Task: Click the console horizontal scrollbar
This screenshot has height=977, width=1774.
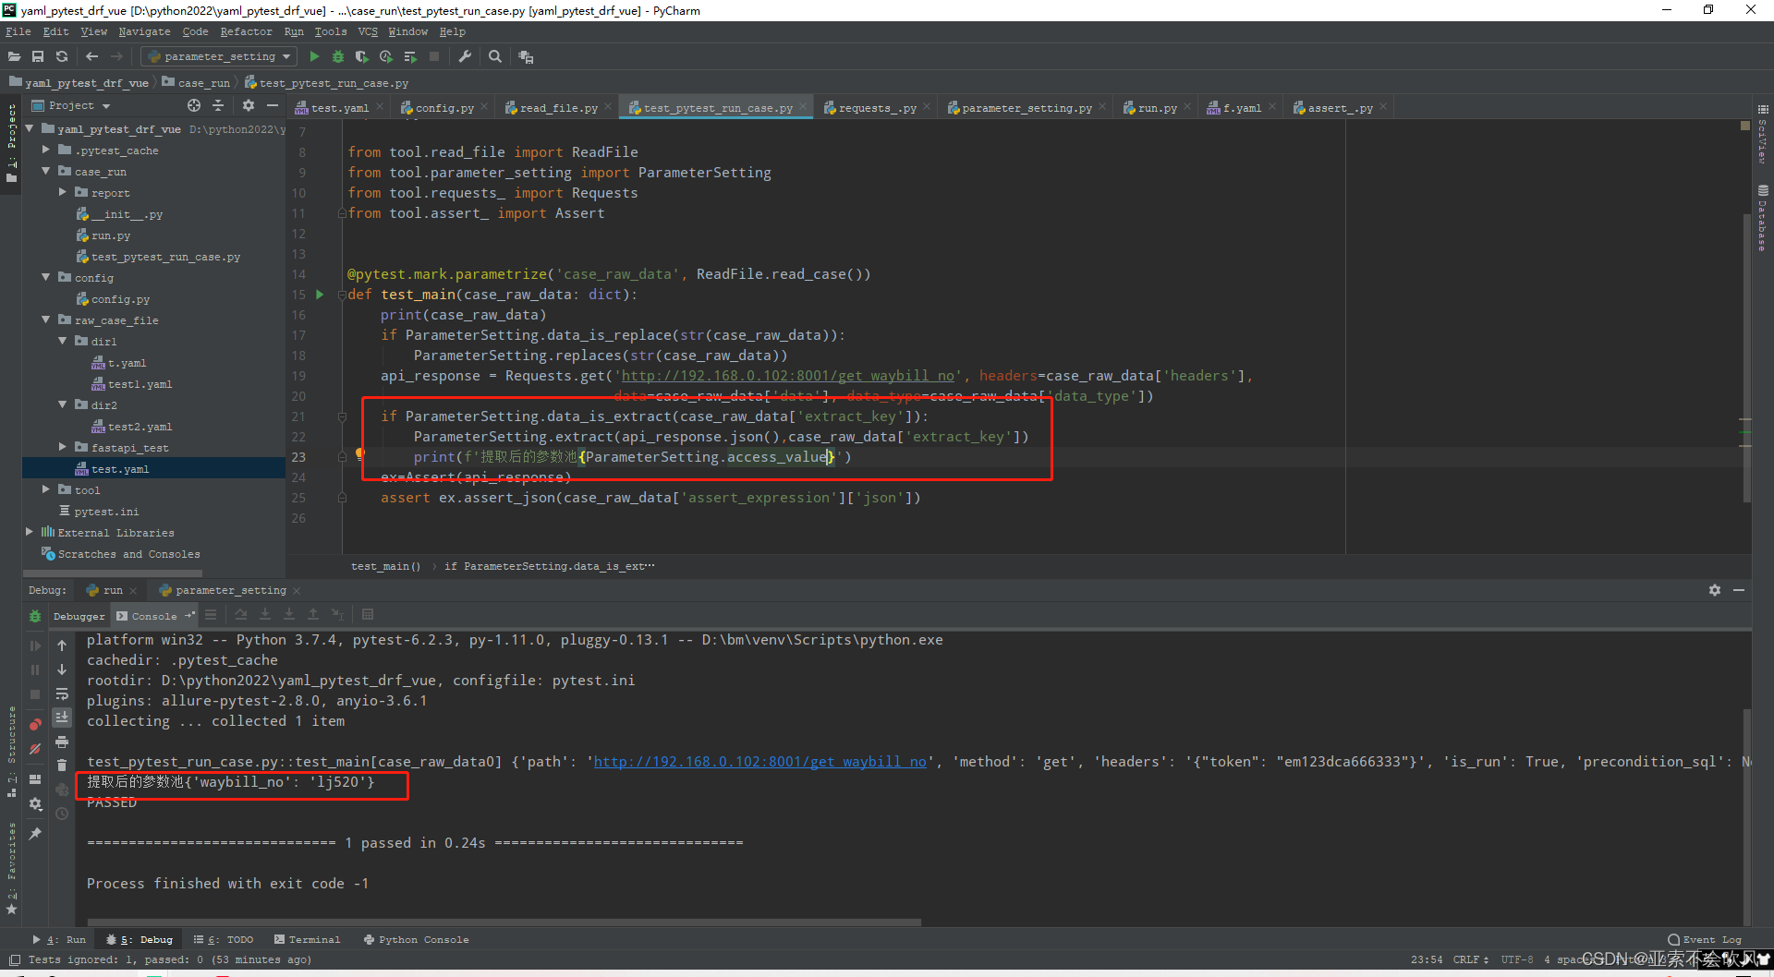Action: click(504, 922)
